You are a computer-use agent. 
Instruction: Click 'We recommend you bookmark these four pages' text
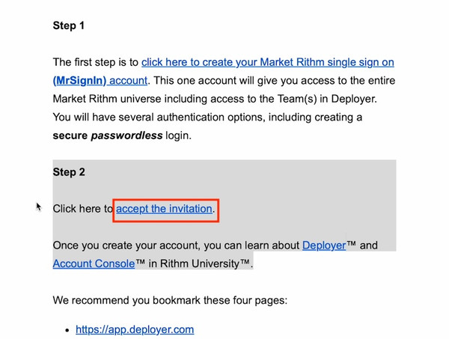[170, 300]
